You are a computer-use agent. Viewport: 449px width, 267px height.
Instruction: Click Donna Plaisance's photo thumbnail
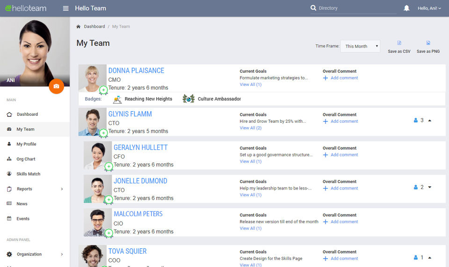tap(93, 78)
